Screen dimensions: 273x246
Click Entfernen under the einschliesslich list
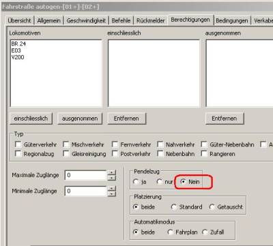126,119
